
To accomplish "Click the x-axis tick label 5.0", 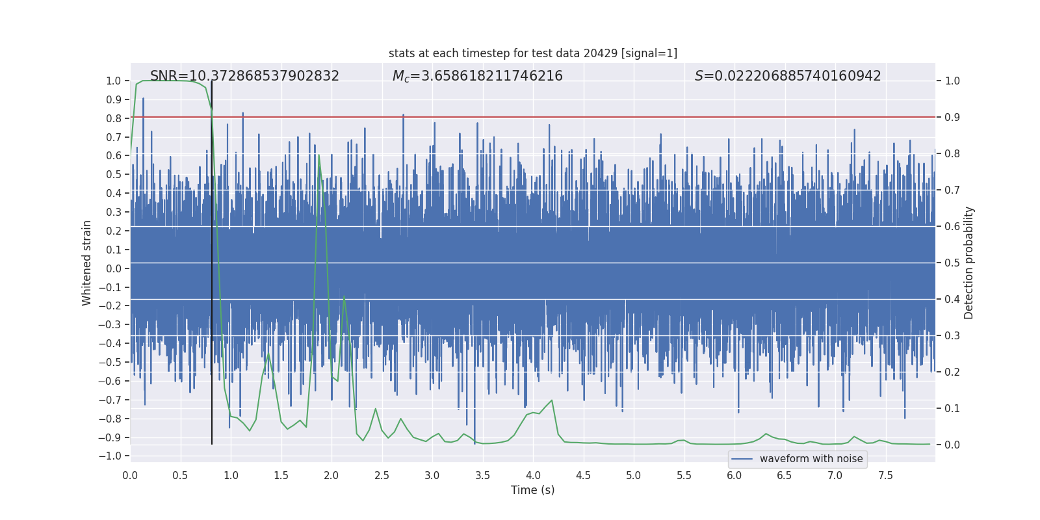I will [x=633, y=476].
